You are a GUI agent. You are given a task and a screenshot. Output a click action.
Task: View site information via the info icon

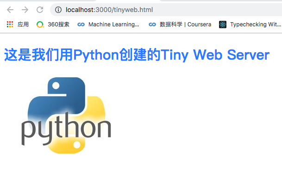pyautogui.click(x=58, y=10)
